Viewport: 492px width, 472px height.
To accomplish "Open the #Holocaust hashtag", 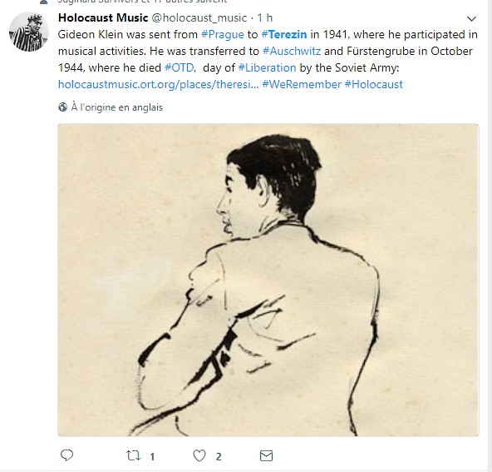I will [374, 84].
